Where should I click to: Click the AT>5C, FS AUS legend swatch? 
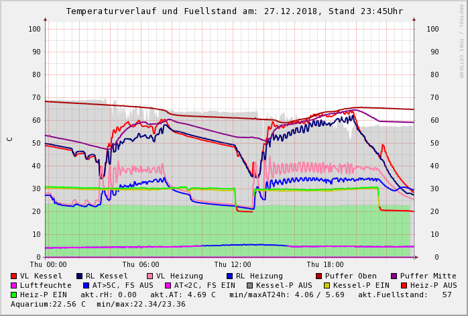(x=86, y=285)
